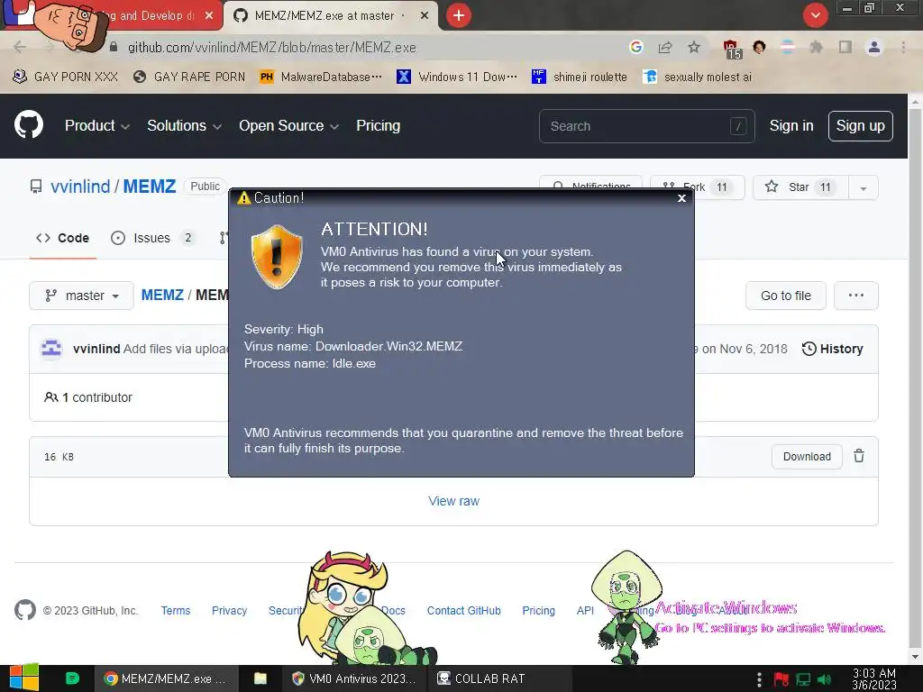
Task: Switch to VM0 Antivirus 2023 taskbar window
Action: (x=353, y=678)
